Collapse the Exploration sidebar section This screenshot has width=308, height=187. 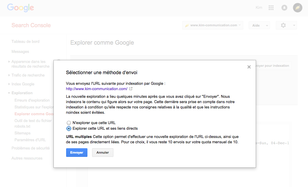pyautogui.click(x=22, y=93)
